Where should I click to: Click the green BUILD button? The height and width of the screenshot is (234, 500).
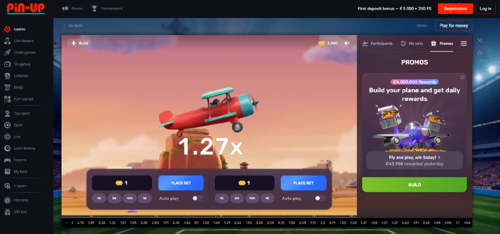point(414,184)
